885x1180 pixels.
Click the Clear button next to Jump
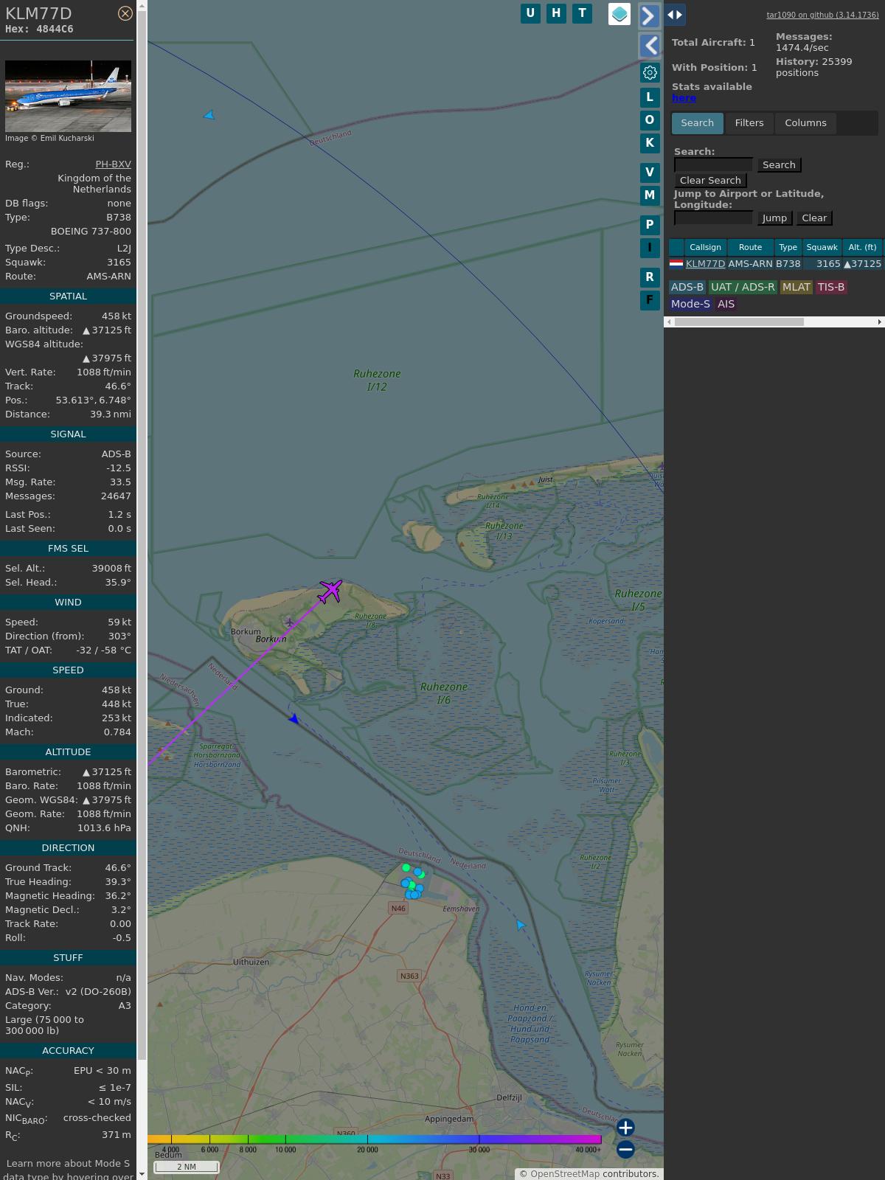(814, 218)
